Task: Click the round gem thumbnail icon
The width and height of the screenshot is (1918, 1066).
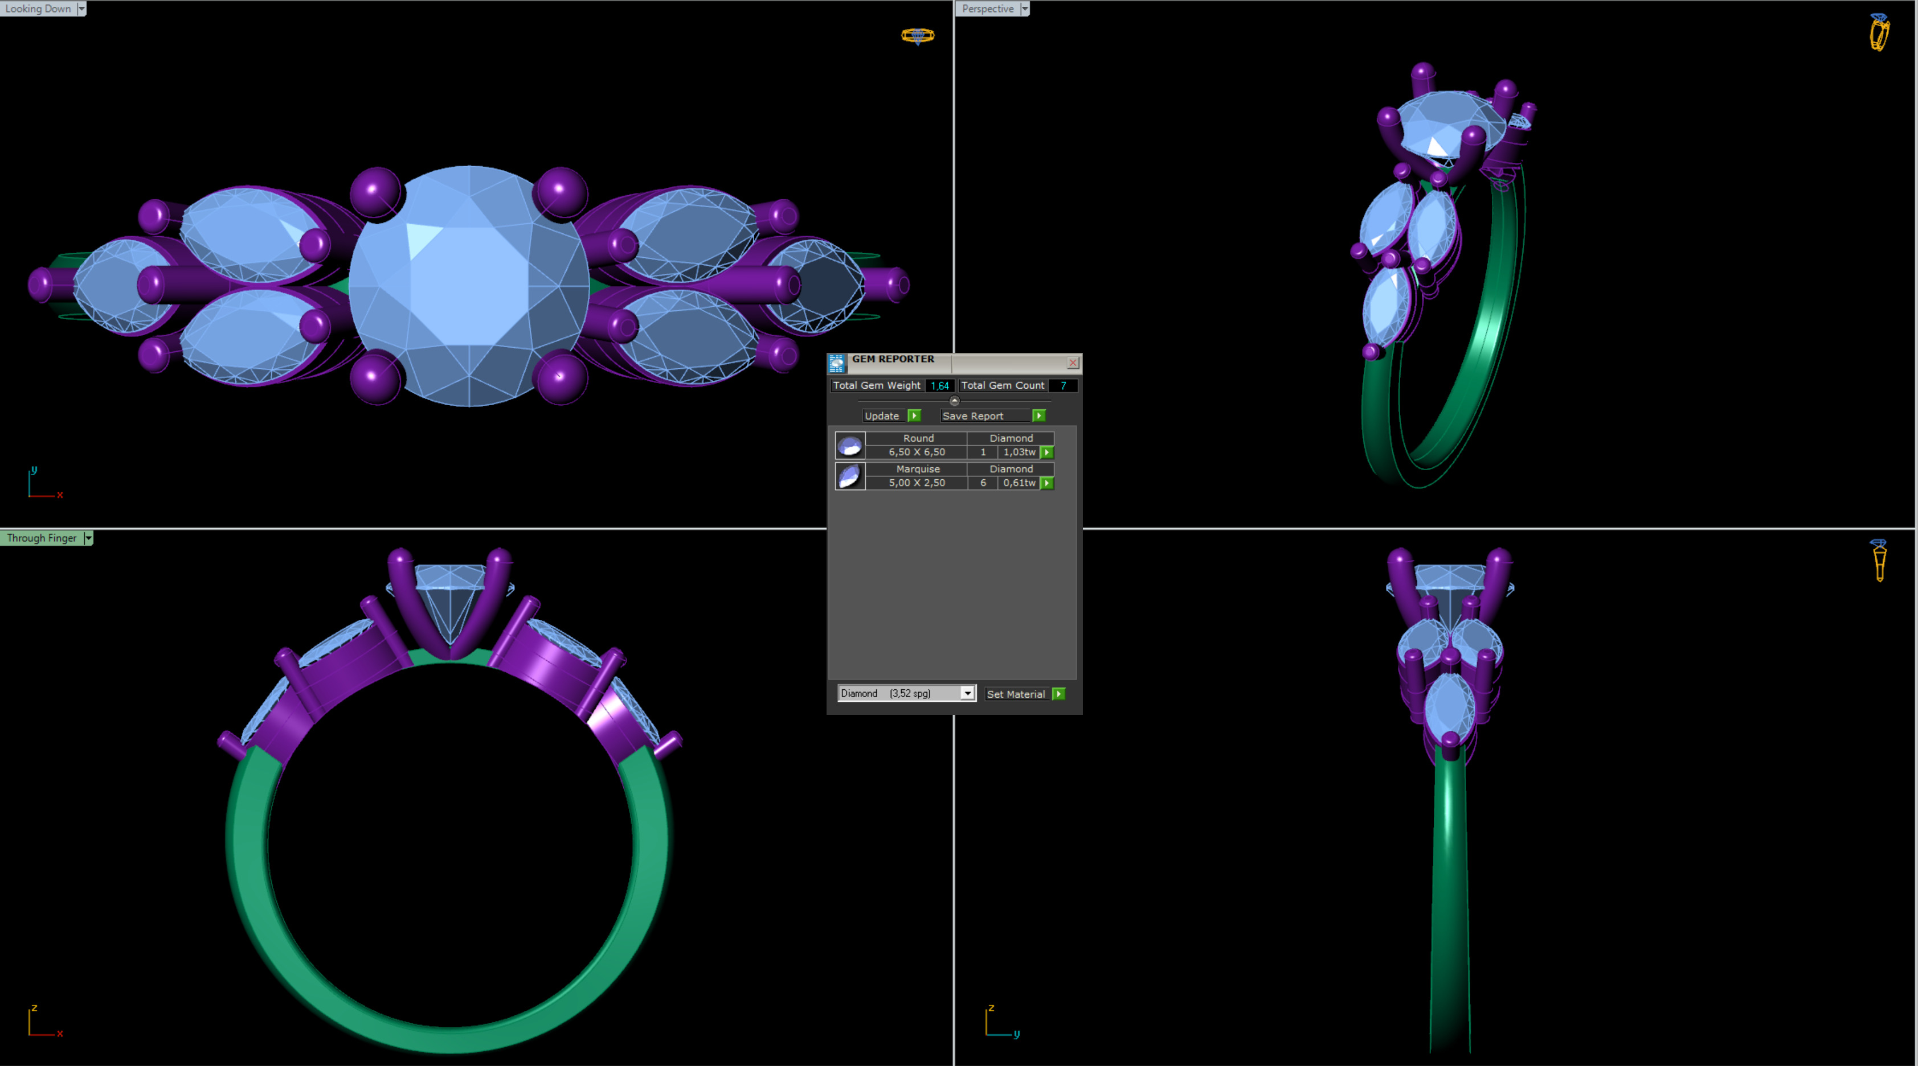Action: (x=849, y=446)
